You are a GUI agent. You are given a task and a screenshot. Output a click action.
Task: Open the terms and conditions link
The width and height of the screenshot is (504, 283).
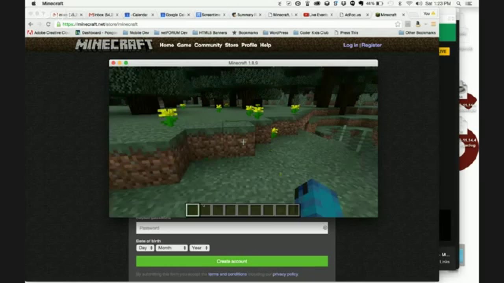click(x=228, y=274)
